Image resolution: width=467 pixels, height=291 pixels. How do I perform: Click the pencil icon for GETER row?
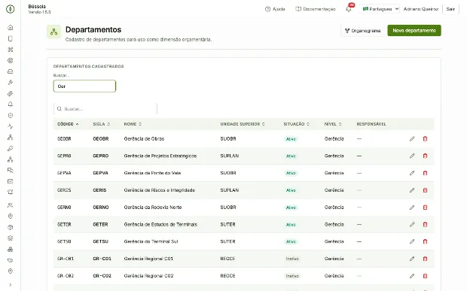pyautogui.click(x=412, y=224)
